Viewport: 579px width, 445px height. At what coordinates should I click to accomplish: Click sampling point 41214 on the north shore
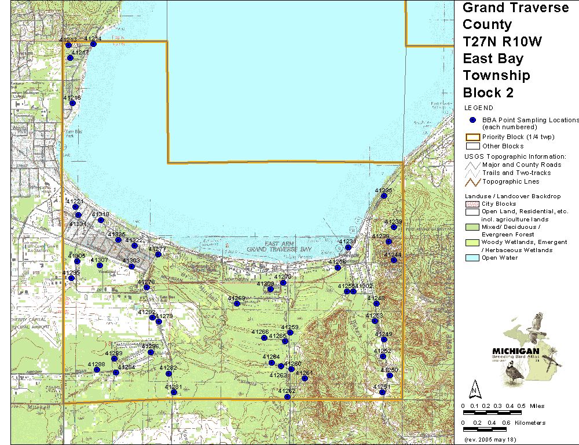(93, 44)
